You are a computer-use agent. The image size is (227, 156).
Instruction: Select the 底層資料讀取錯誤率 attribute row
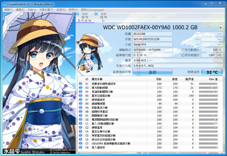point(148,83)
